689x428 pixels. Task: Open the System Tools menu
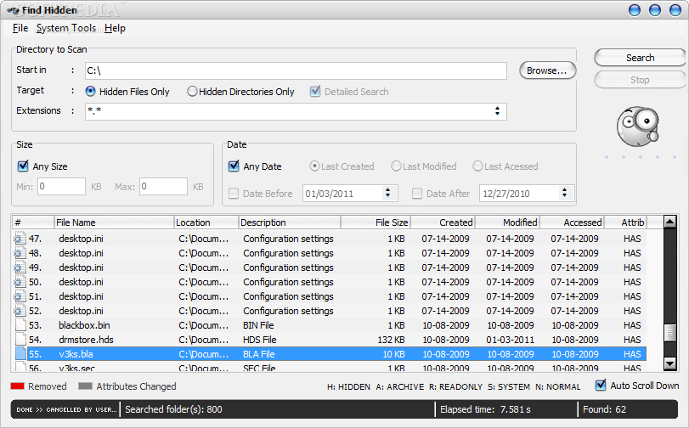(66, 28)
